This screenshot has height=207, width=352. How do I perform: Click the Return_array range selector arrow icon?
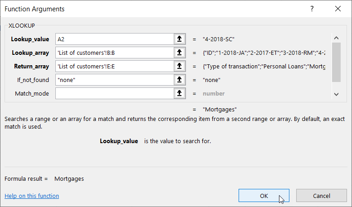pos(180,66)
